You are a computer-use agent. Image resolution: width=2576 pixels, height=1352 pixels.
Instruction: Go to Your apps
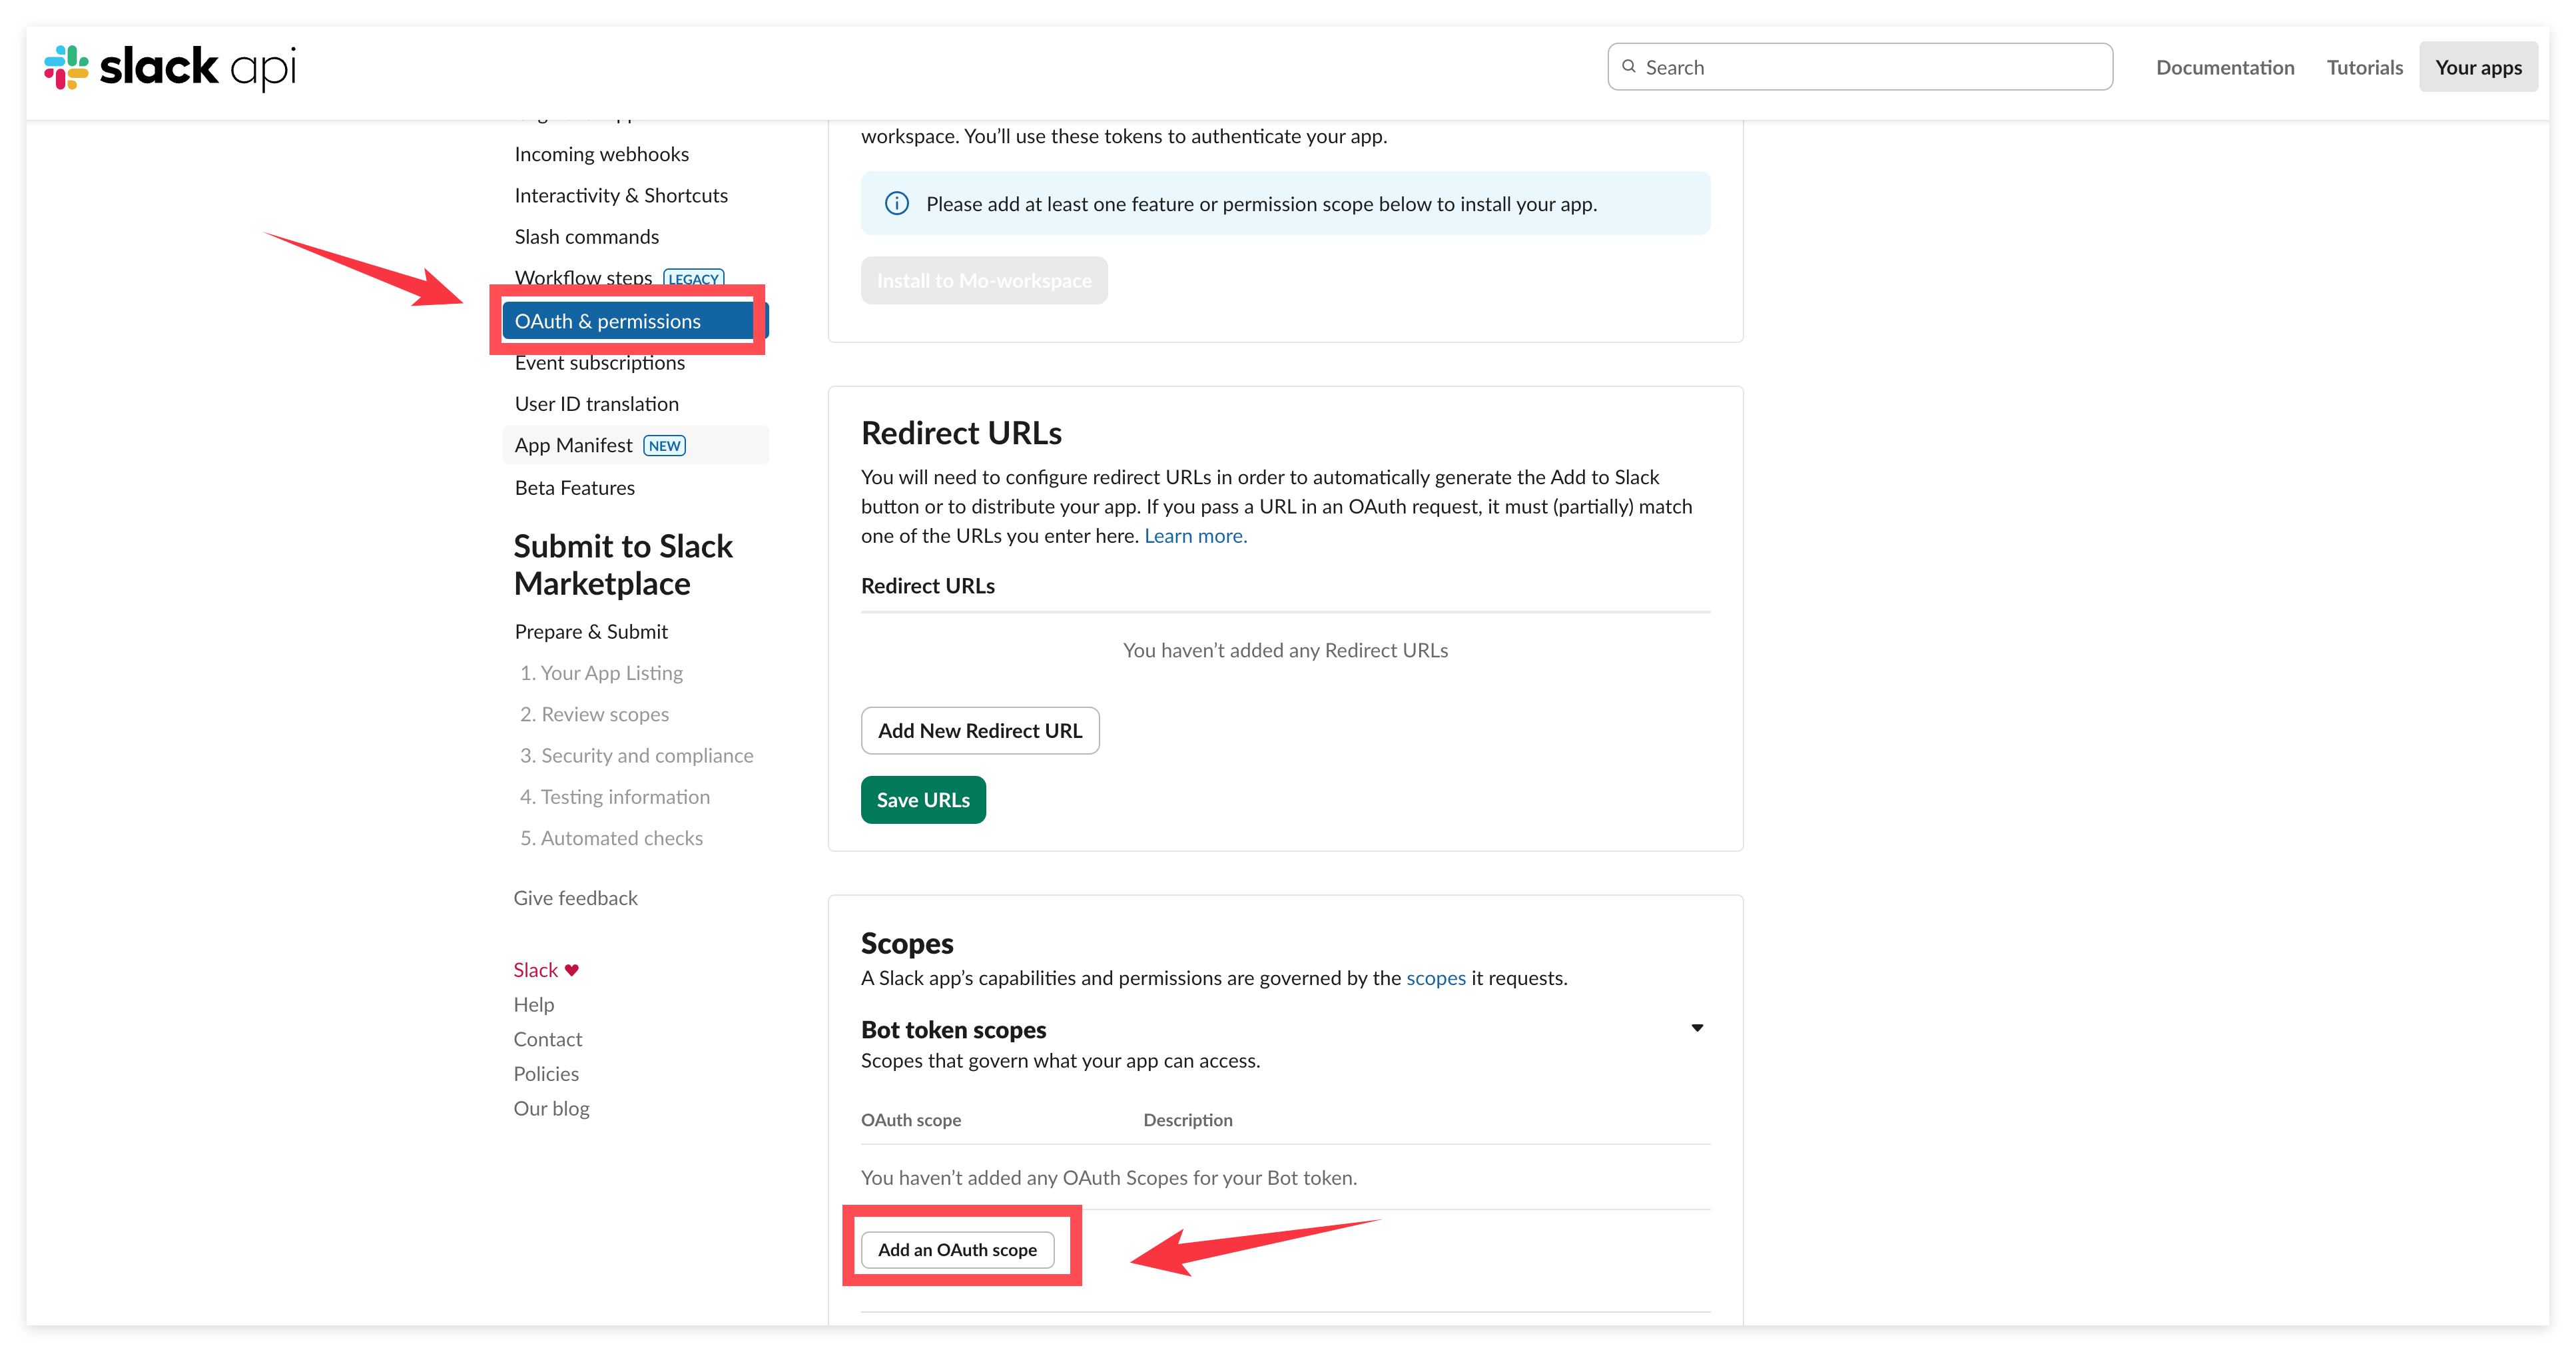click(x=2478, y=67)
